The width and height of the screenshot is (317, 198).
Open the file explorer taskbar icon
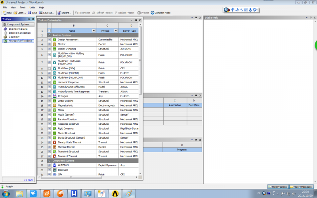coord(19,194)
